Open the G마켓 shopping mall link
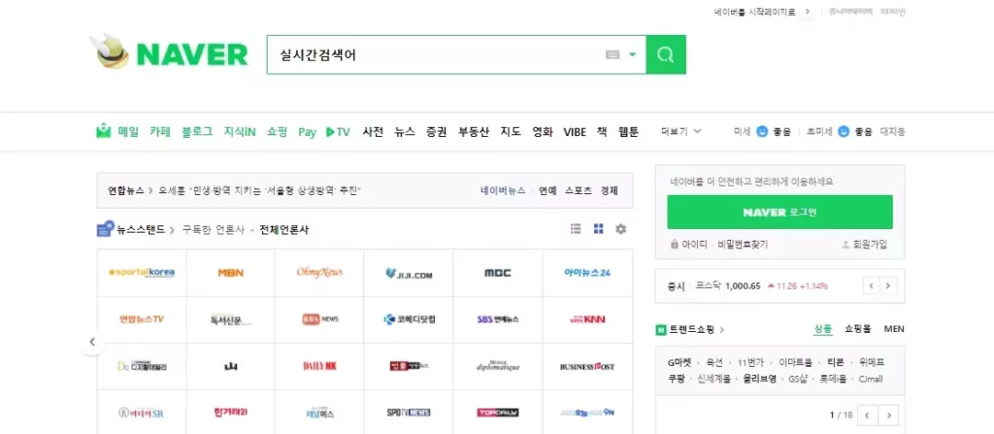Image resolution: width=994 pixels, height=434 pixels. tap(679, 363)
